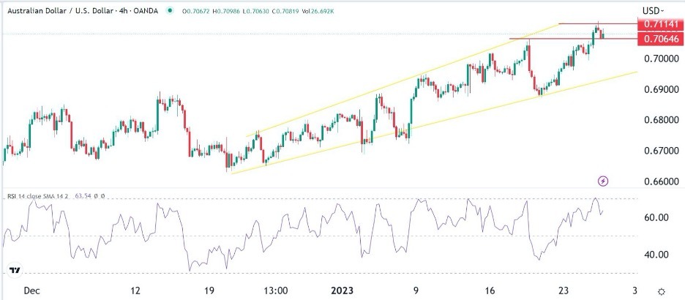Open the USD currency dropdown
The image size is (685, 300).
coord(652,11)
